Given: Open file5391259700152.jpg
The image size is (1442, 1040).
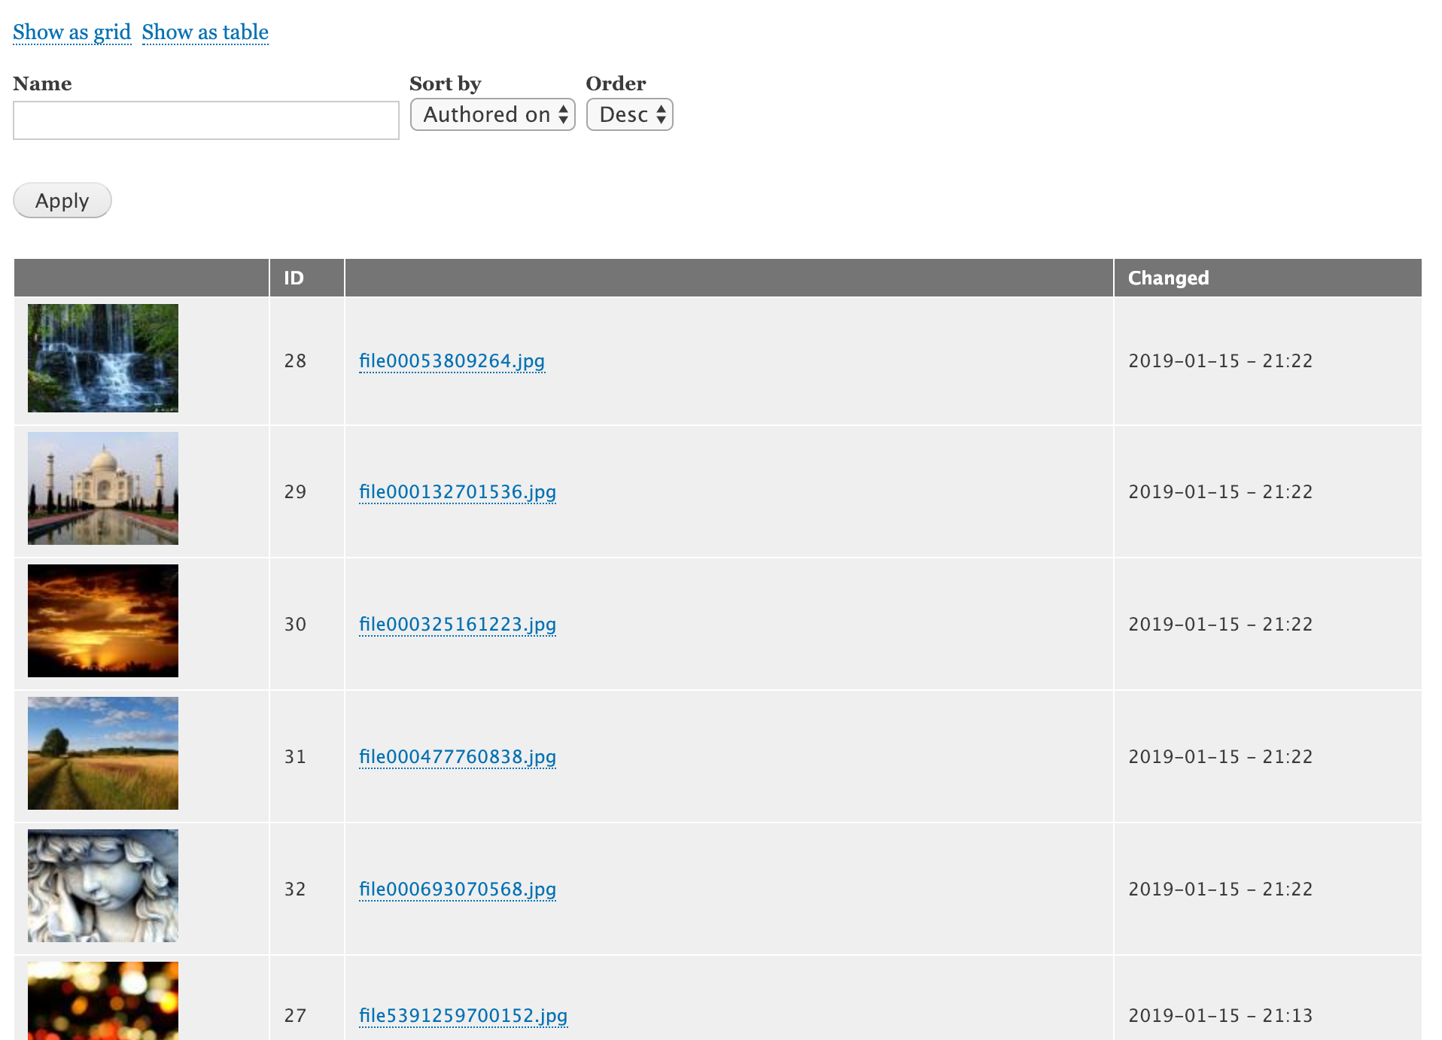Looking at the screenshot, I should [x=463, y=1015].
